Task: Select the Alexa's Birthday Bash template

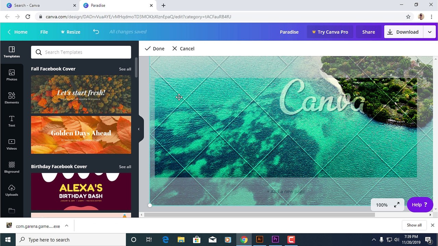Action: pos(81,191)
